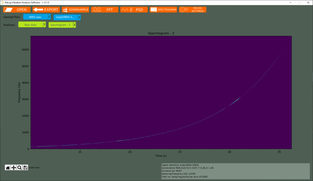
Task: Save figure with floppy disk icon
Action: tap(25, 168)
